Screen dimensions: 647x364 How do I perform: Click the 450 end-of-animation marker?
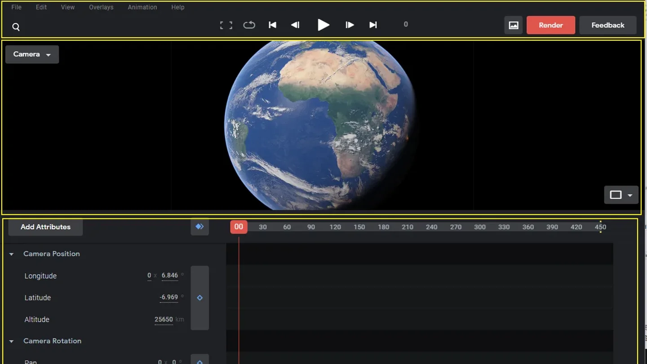coord(601,227)
